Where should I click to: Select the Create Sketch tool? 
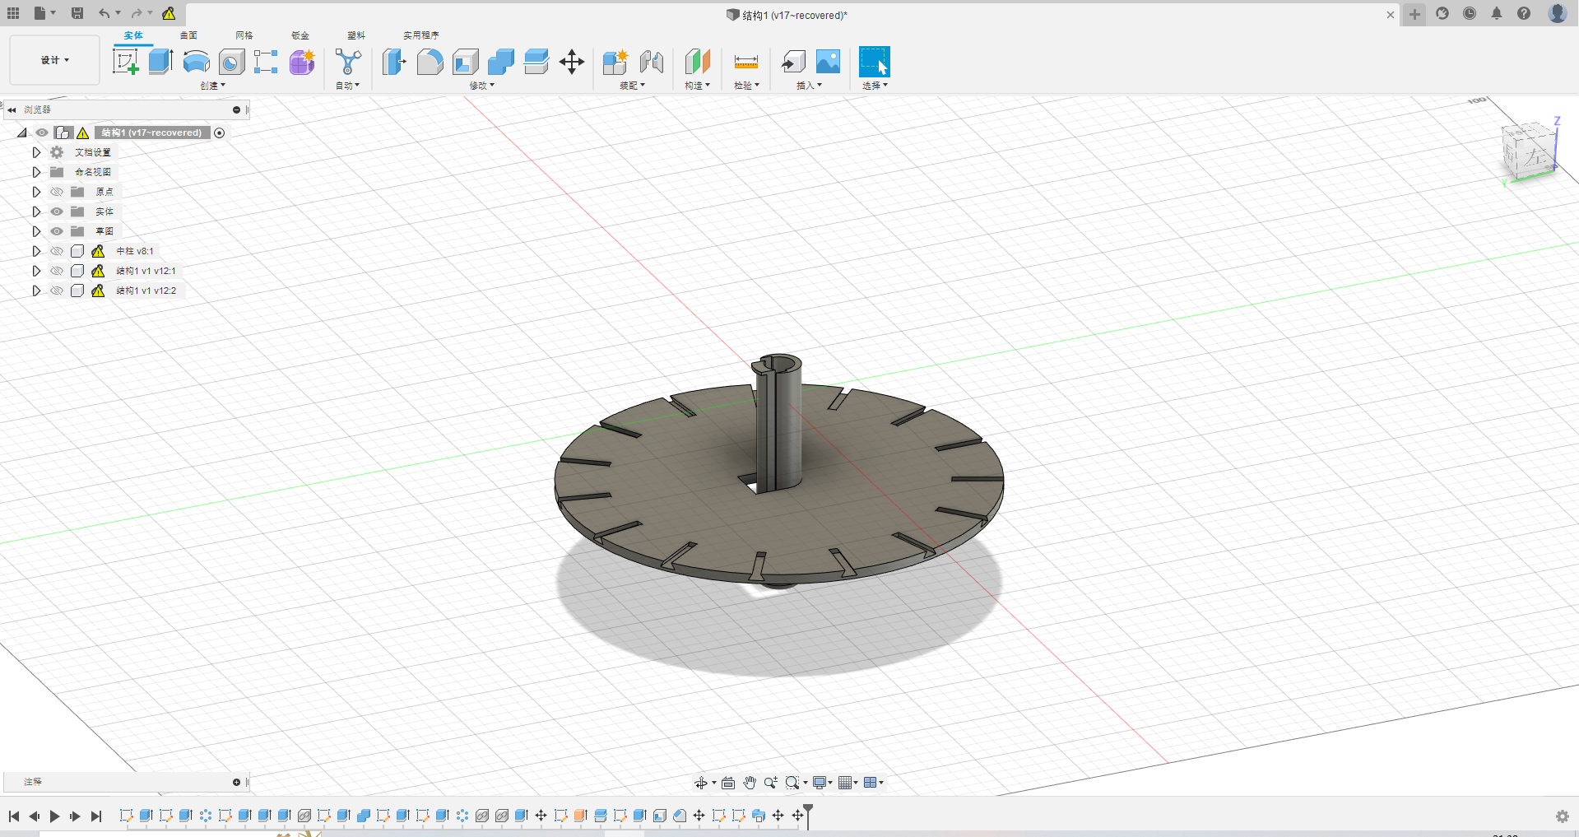tap(125, 62)
